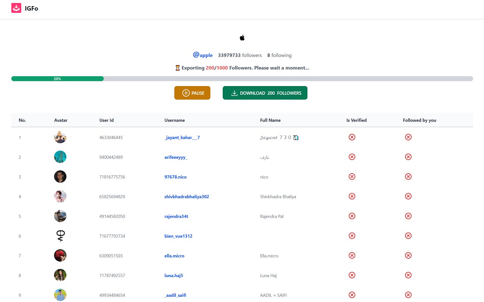Image resolution: width=484 pixels, height=302 pixels.
Task: Click Is Verified icon for _aadil_saifi
Action: [352, 295]
